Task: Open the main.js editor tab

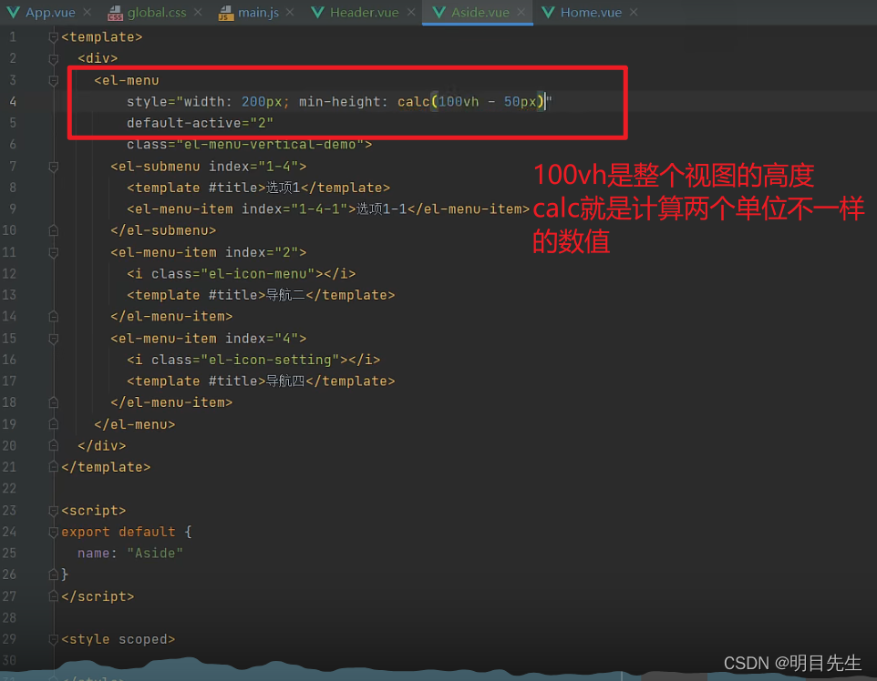Action: tap(258, 12)
